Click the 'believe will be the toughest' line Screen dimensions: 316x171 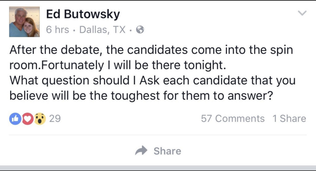(141, 96)
